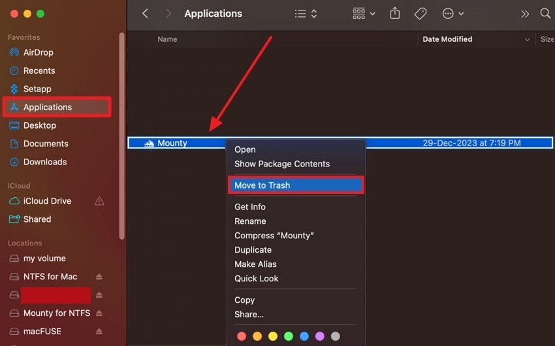Show hidden toolbar items with double chevron

[525, 14]
